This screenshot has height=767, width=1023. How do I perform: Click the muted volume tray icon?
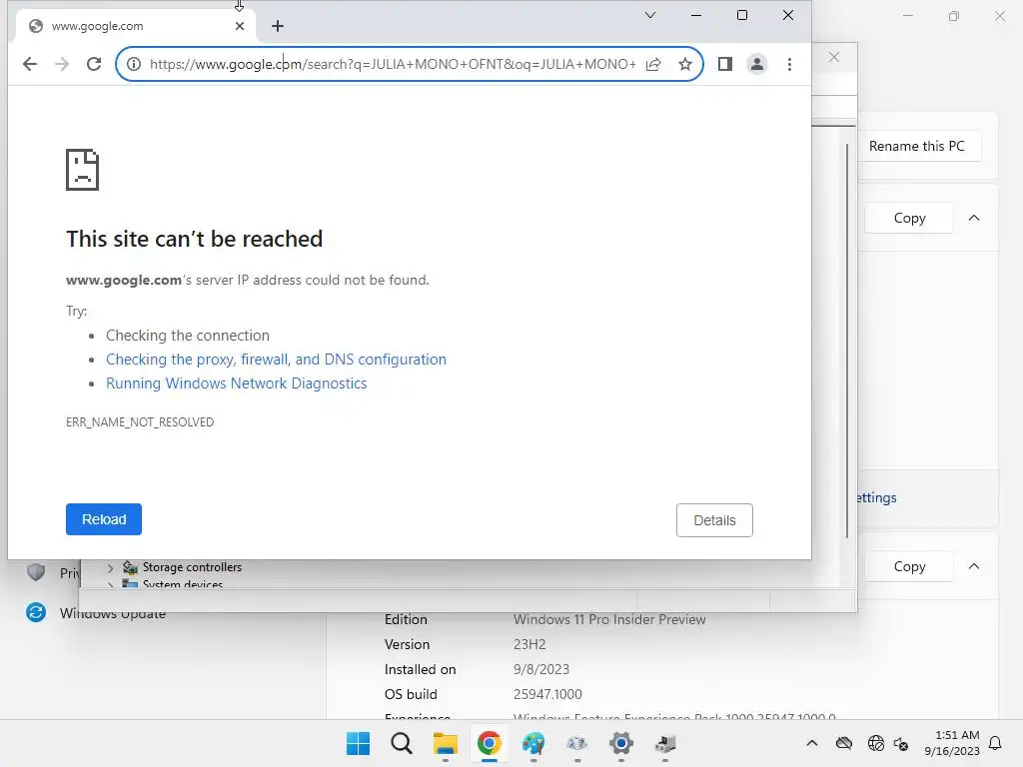900,743
